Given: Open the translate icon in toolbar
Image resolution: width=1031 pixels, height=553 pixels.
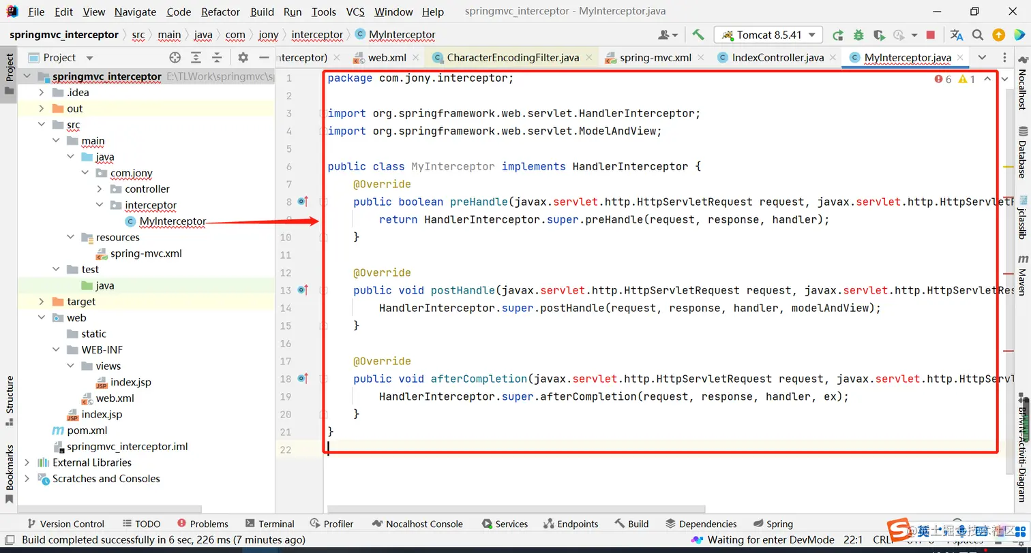Looking at the screenshot, I should [957, 35].
